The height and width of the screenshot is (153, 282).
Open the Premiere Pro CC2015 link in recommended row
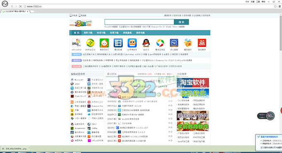click(165, 60)
